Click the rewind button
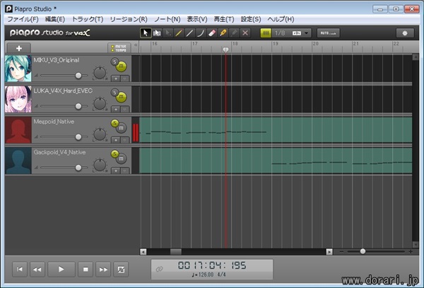424x288 pixels. (37, 270)
